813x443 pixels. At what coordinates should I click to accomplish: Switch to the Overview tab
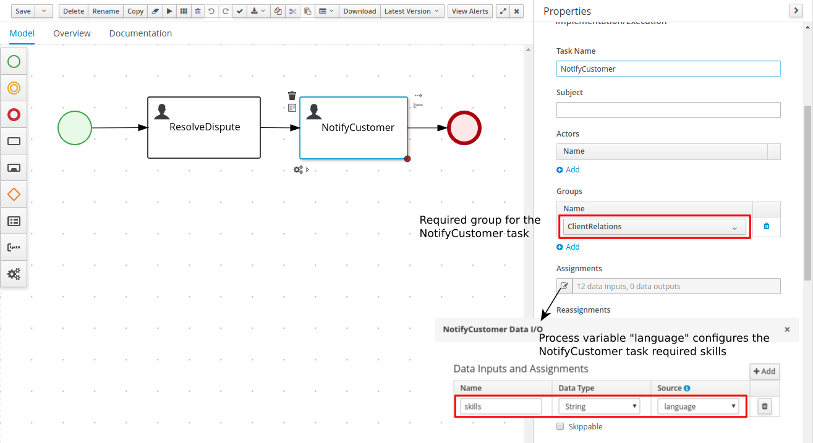72,33
